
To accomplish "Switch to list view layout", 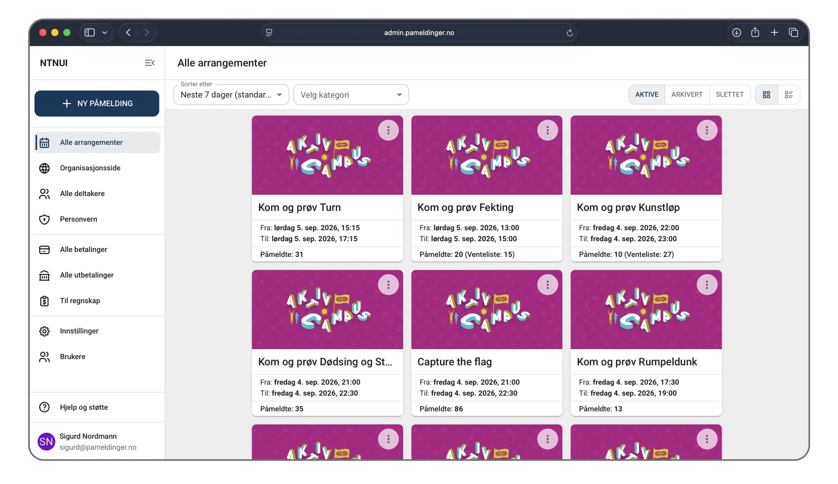I will click(789, 95).
